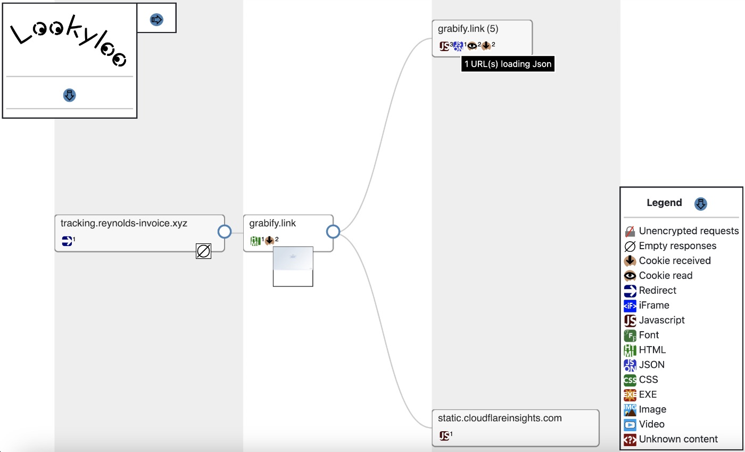Click HTML icon on grabify.link node

[x=255, y=241]
